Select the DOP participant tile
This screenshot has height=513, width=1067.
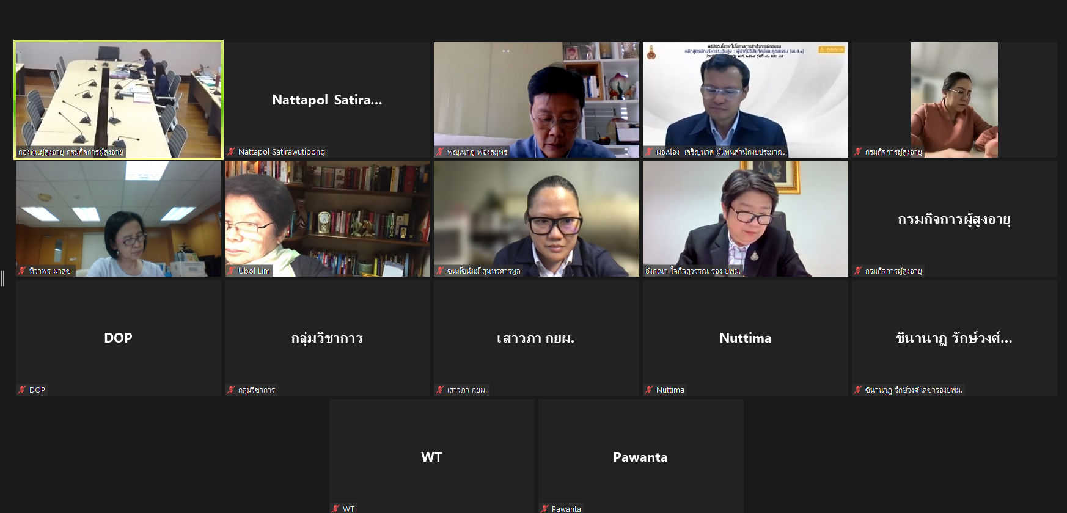119,338
